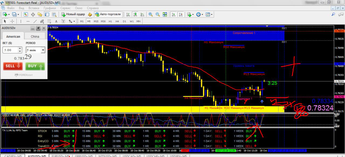Select the crosshair tool
Viewport: 345px width, 157px height.
tap(12, 21)
